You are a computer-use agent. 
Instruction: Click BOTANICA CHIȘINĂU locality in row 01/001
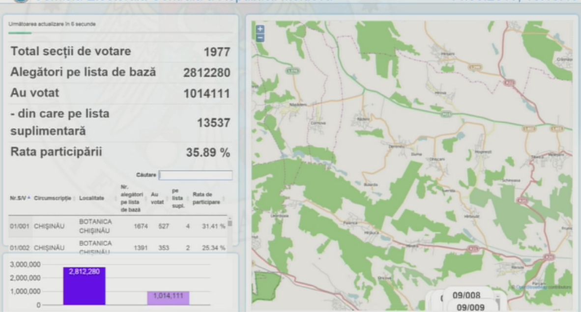(95, 226)
